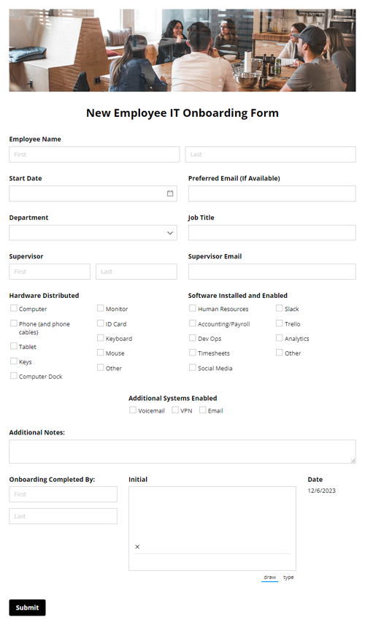Click inside the Initial signature pad

pos(212,529)
